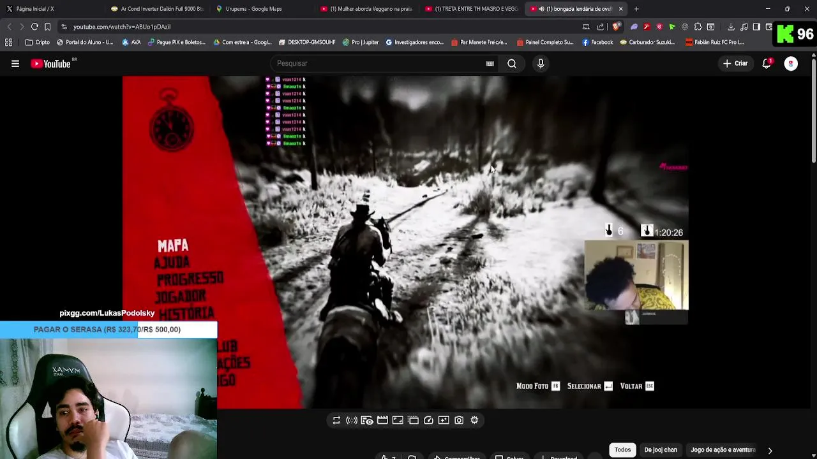
Task: Open the enhancer settings gear below player
Action: click(474, 420)
